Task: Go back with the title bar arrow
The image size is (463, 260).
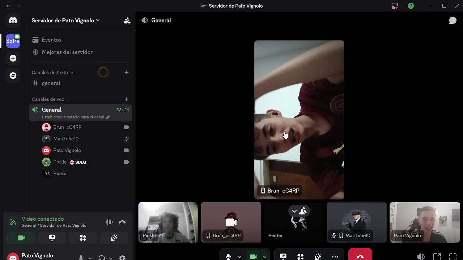Action: (x=9, y=6)
